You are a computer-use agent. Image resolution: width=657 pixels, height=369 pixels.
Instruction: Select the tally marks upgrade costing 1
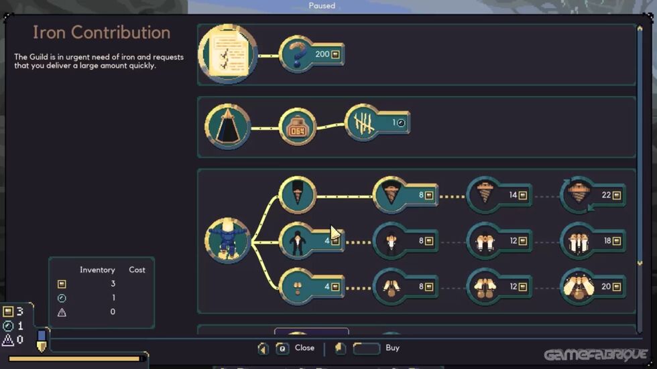pyautogui.click(x=377, y=123)
